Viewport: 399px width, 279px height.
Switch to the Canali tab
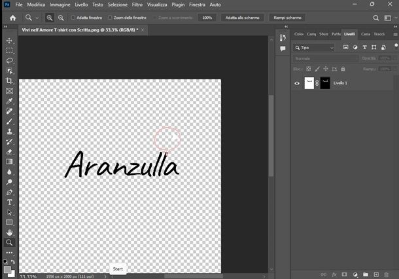366,34
